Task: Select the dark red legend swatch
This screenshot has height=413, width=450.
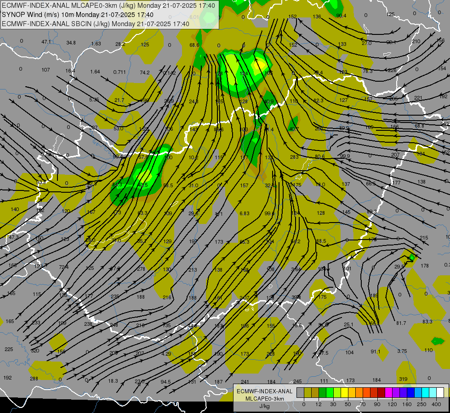Action: [x=382, y=392]
